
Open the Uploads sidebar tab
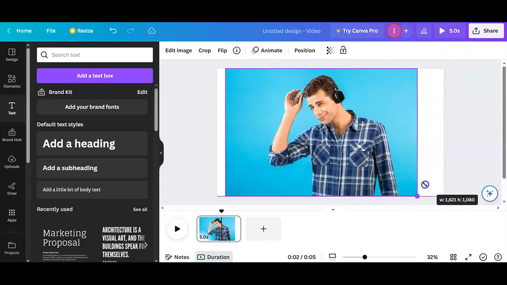click(x=12, y=162)
